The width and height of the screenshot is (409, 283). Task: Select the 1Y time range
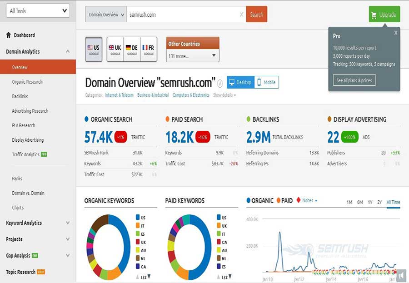pyautogui.click(x=370, y=202)
